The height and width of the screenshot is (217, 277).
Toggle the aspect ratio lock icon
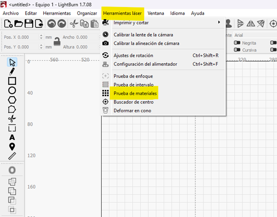(57, 42)
